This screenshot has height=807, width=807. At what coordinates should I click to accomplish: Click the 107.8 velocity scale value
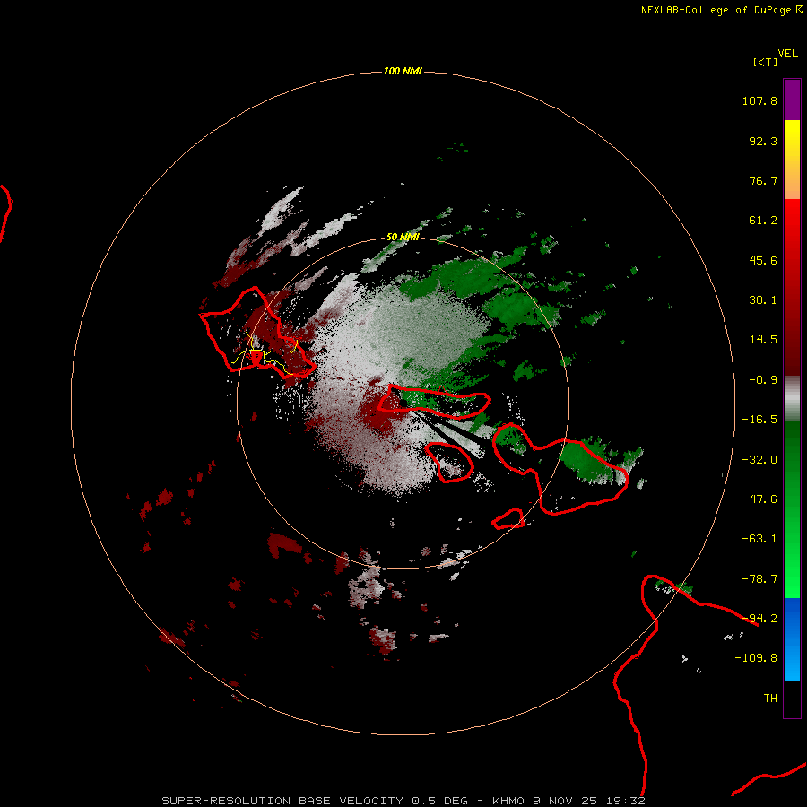tap(759, 100)
